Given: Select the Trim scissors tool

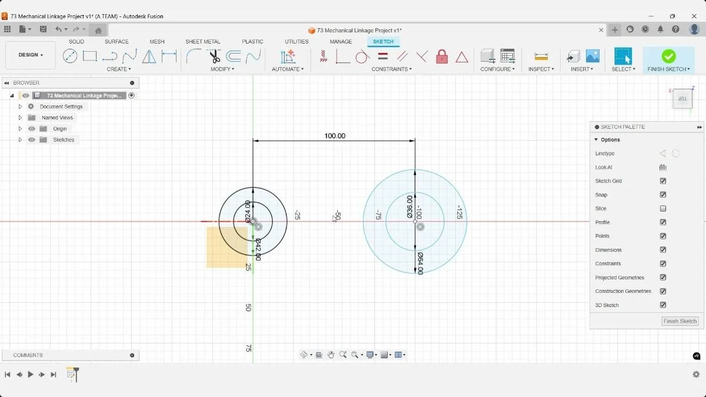Looking at the screenshot, I should point(214,56).
